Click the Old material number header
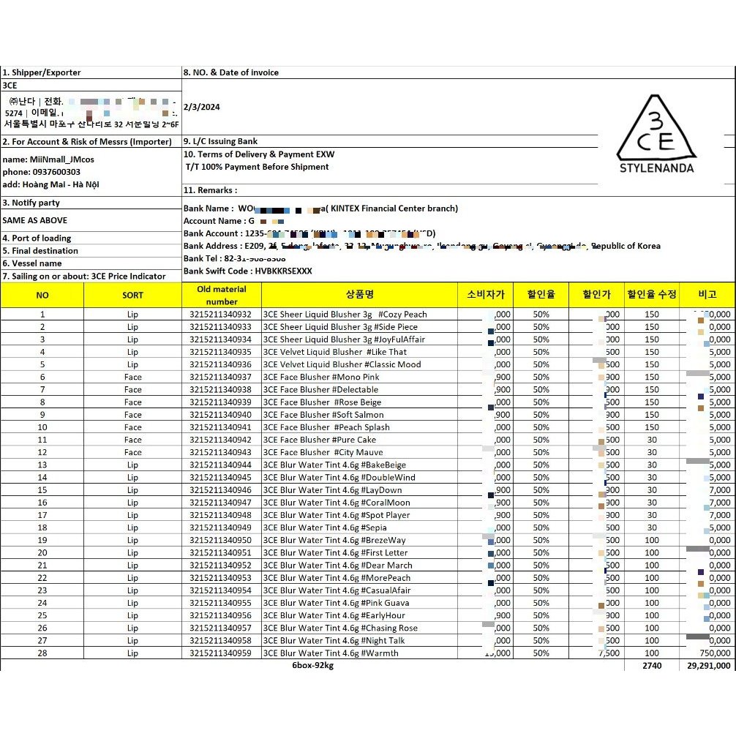This screenshot has width=736, height=736. pos(222,296)
